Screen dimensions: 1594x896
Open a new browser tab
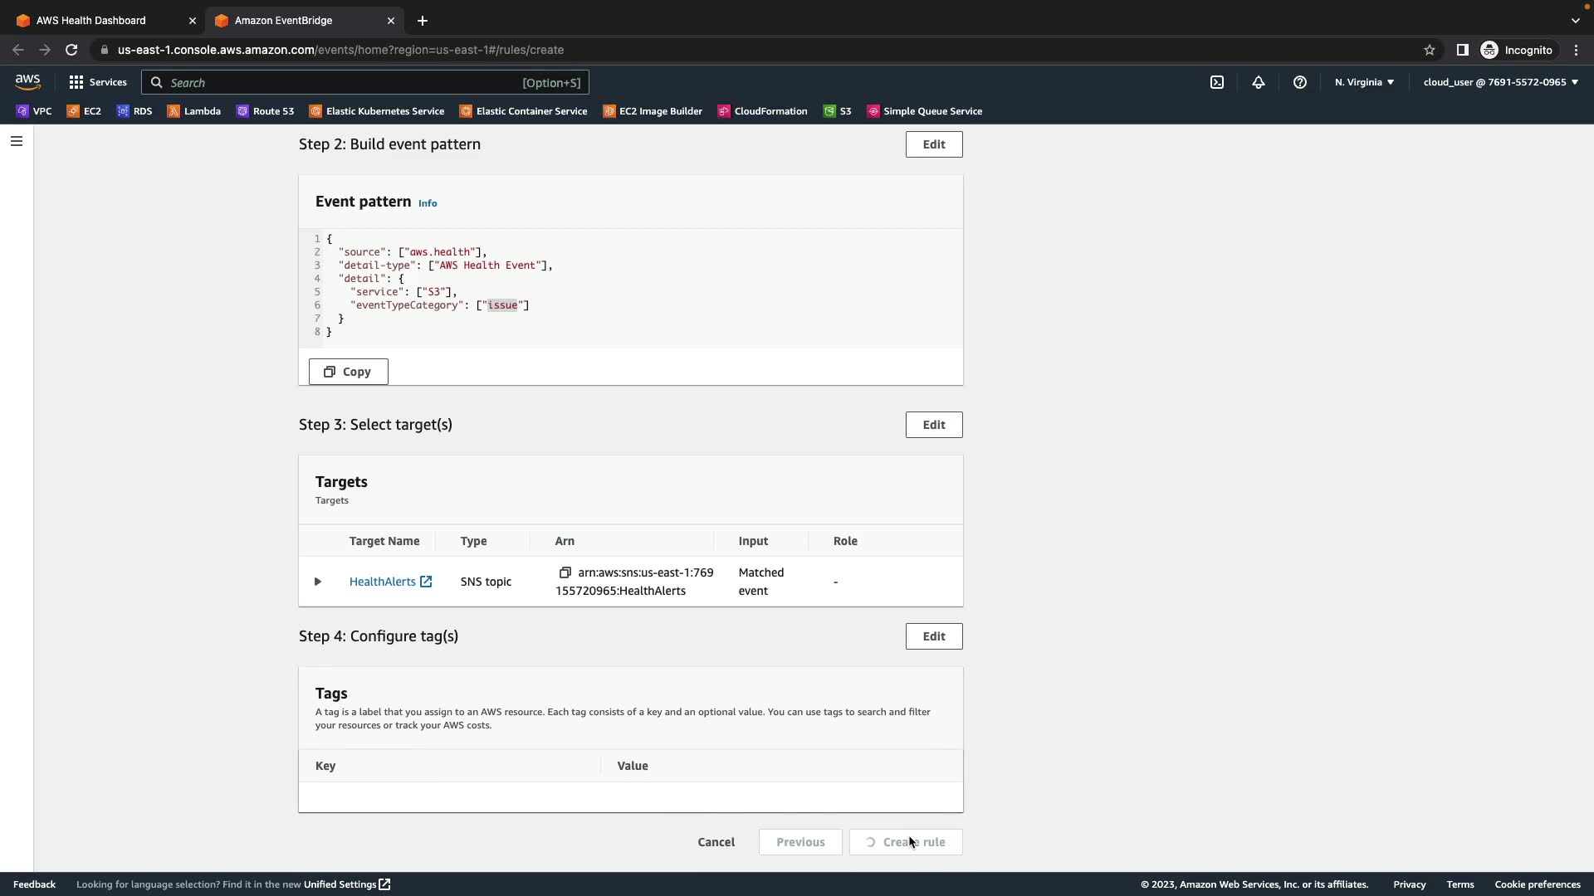pyautogui.click(x=422, y=20)
